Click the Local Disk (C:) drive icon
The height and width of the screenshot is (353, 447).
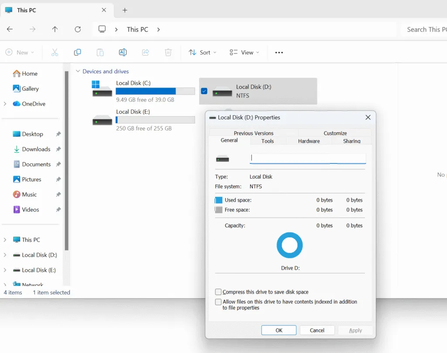pyautogui.click(x=102, y=89)
